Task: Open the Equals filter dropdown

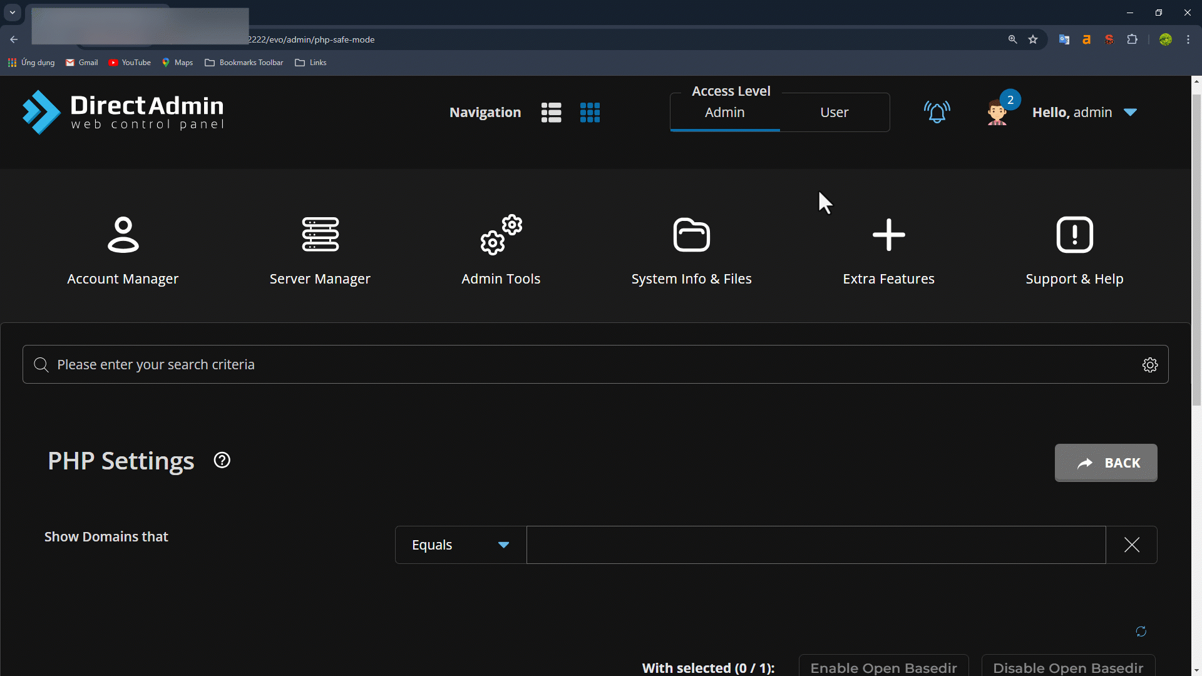Action: pyautogui.click(x=461, y=545)
